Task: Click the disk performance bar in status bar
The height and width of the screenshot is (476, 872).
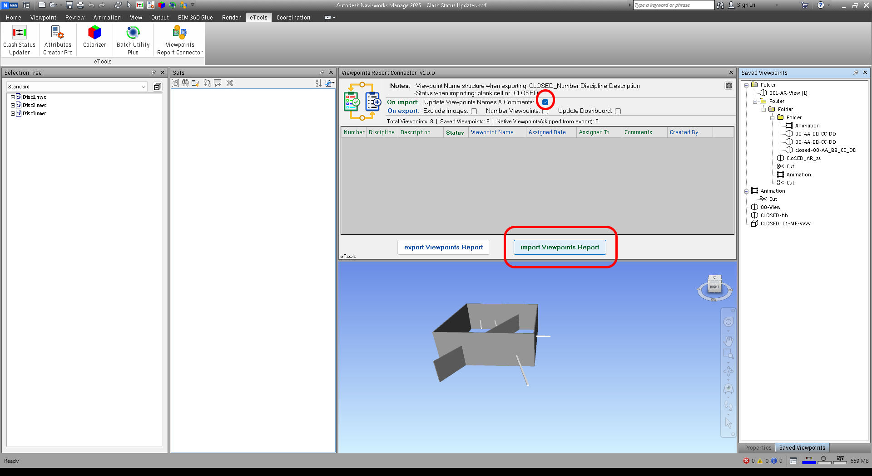Action: click(x=824, y=461)
